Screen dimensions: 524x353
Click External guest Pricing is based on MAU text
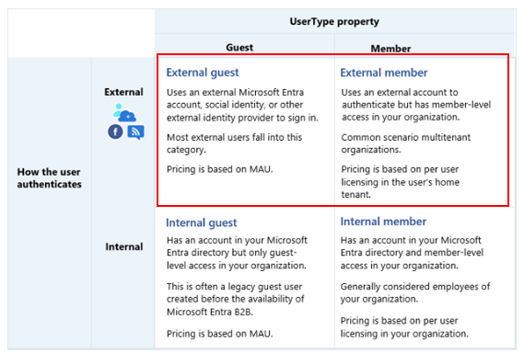point(220,169)
